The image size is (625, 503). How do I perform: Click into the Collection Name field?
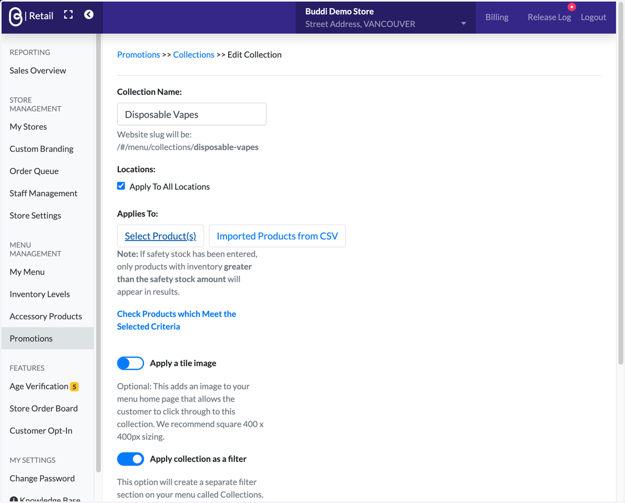[192, 114]
